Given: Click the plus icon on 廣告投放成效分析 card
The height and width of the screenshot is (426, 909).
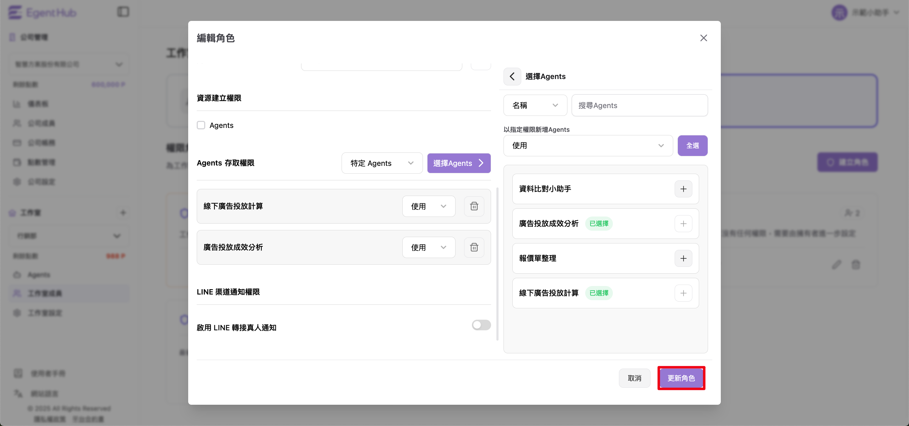Looking at the screenshot, I should 683,224.
